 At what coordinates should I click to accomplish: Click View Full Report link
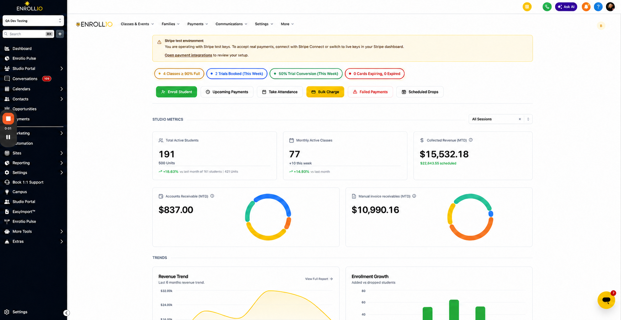(319, 279)
